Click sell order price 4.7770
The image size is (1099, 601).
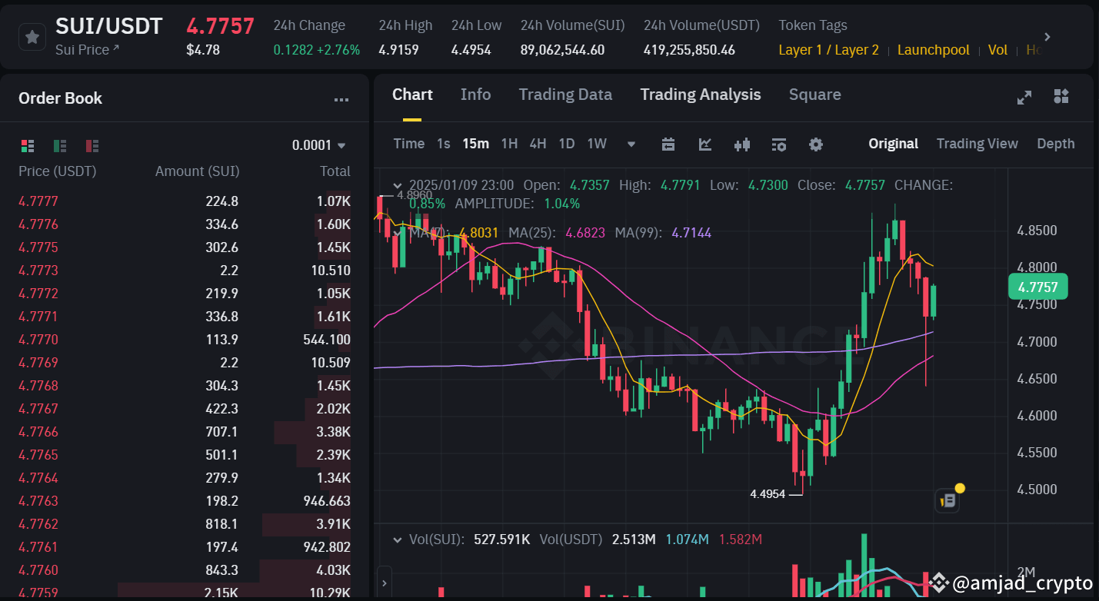[38, 340]
